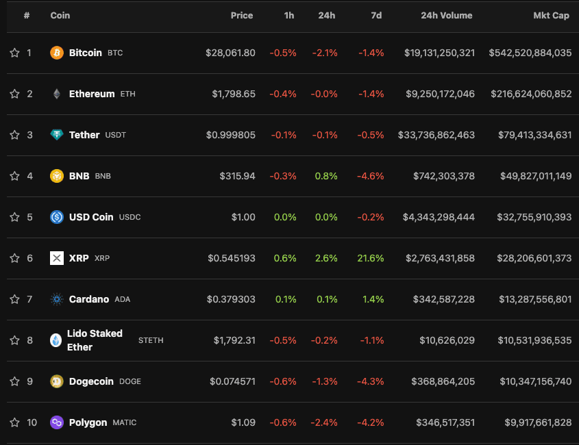Open the Cardano coin page
The image size is (579, 445).
click(89, 299)
